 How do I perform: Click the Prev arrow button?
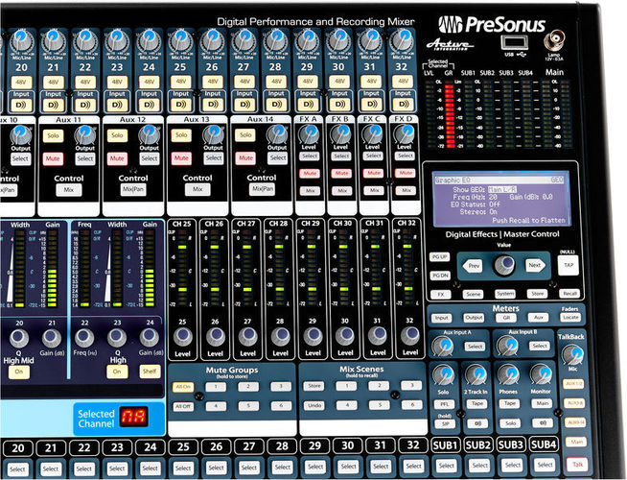pyautogui.click(x=474, y=266)
